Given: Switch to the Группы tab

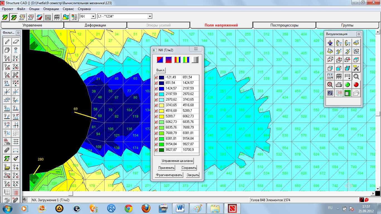Looking at the screenshot, I should [x=347, y=25].
